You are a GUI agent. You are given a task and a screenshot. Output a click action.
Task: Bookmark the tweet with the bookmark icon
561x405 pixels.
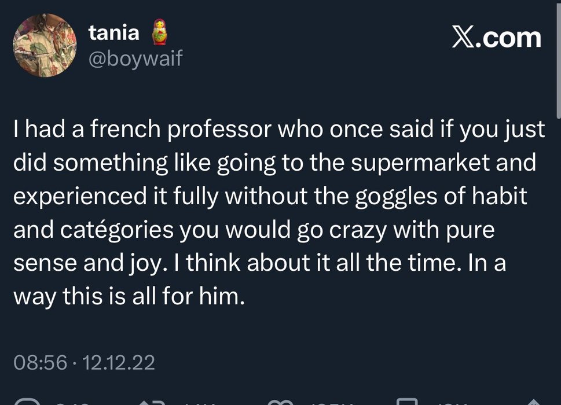(x=408, y=402)
